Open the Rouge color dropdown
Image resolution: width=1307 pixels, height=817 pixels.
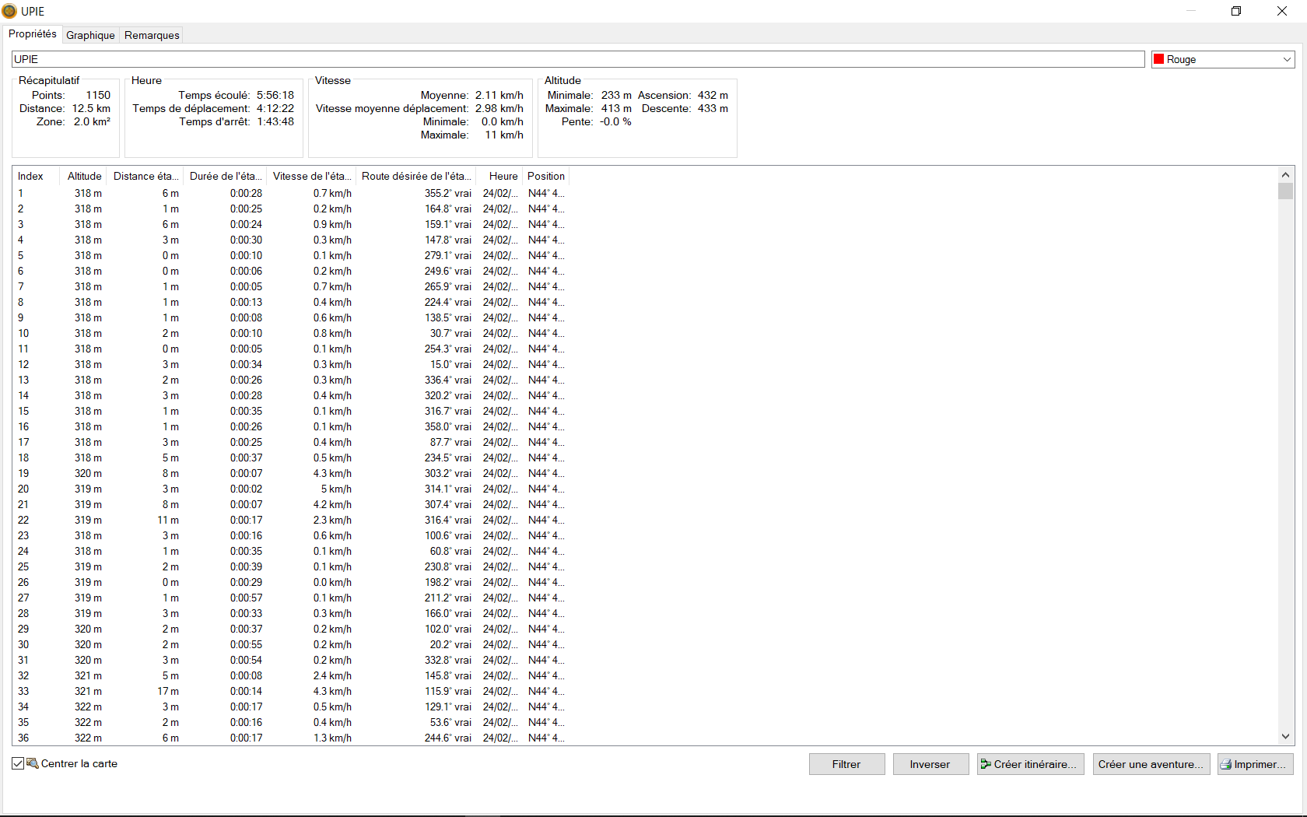click(x=1223, y=59)
